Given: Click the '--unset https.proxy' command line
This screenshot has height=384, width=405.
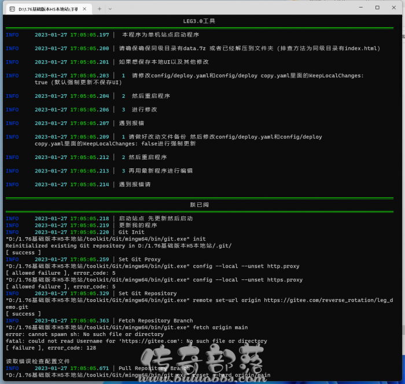Looking at the screenshot, I should pyautogui.click(x=154, y=280).
